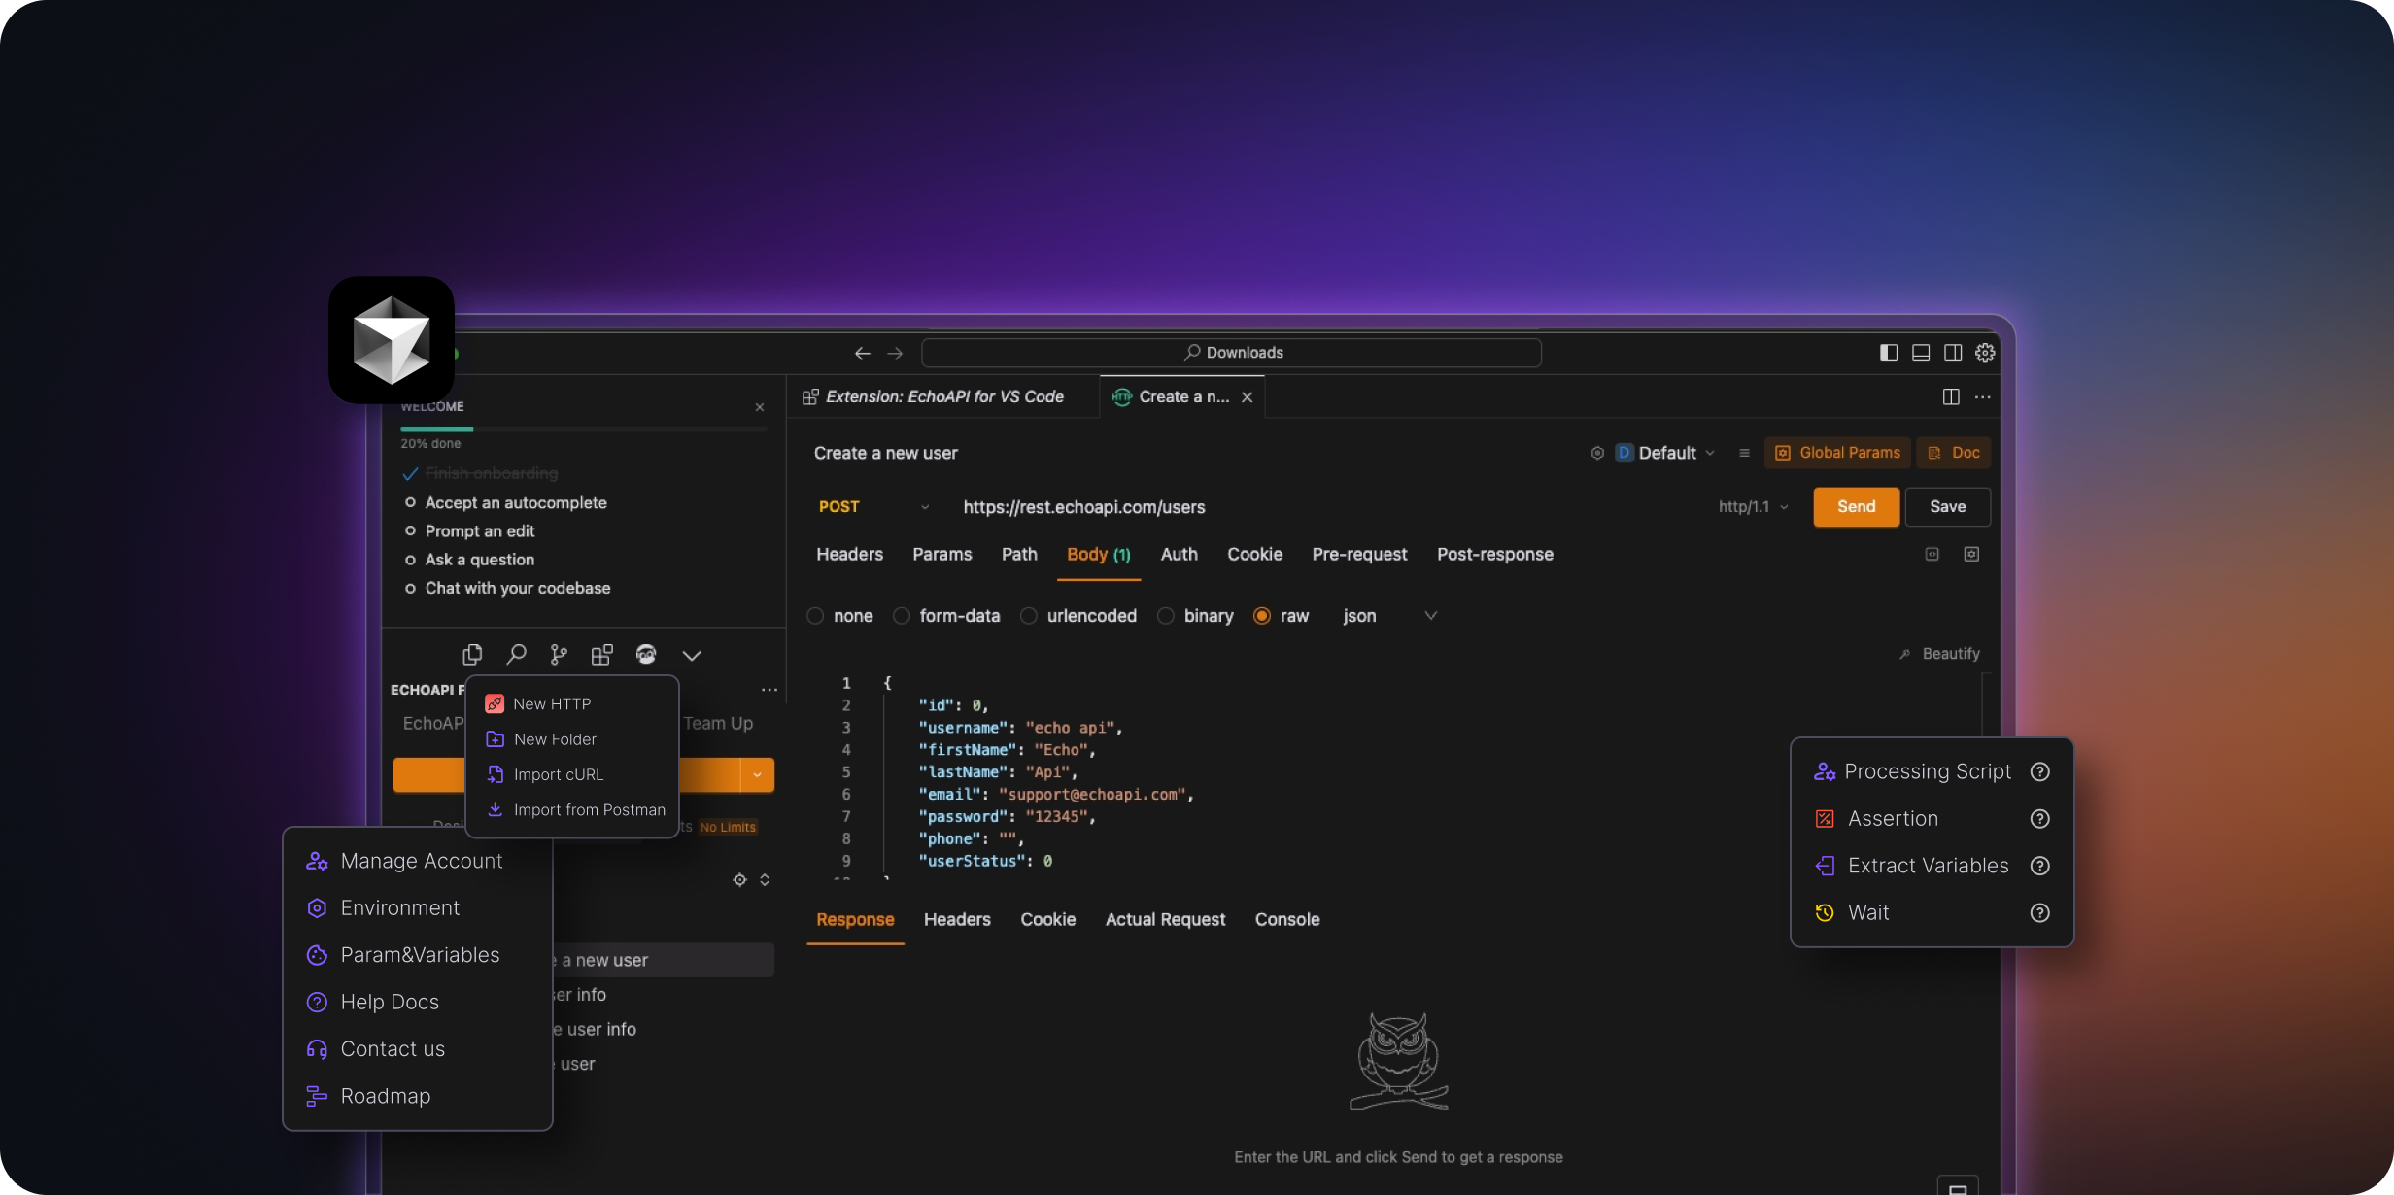2394x1195 pixels.
Task: Select the urlencoded body radio
Action: tap(1029, 616)
